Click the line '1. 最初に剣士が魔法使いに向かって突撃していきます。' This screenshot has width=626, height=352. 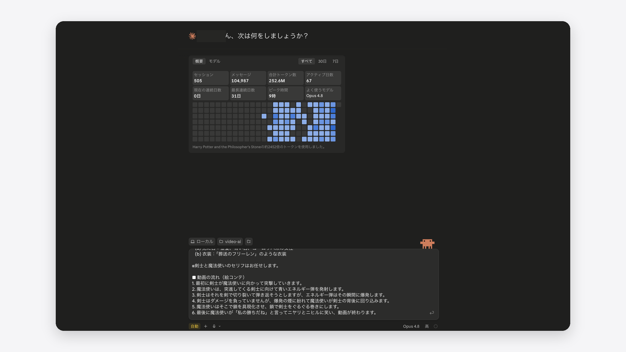(248, 283)
